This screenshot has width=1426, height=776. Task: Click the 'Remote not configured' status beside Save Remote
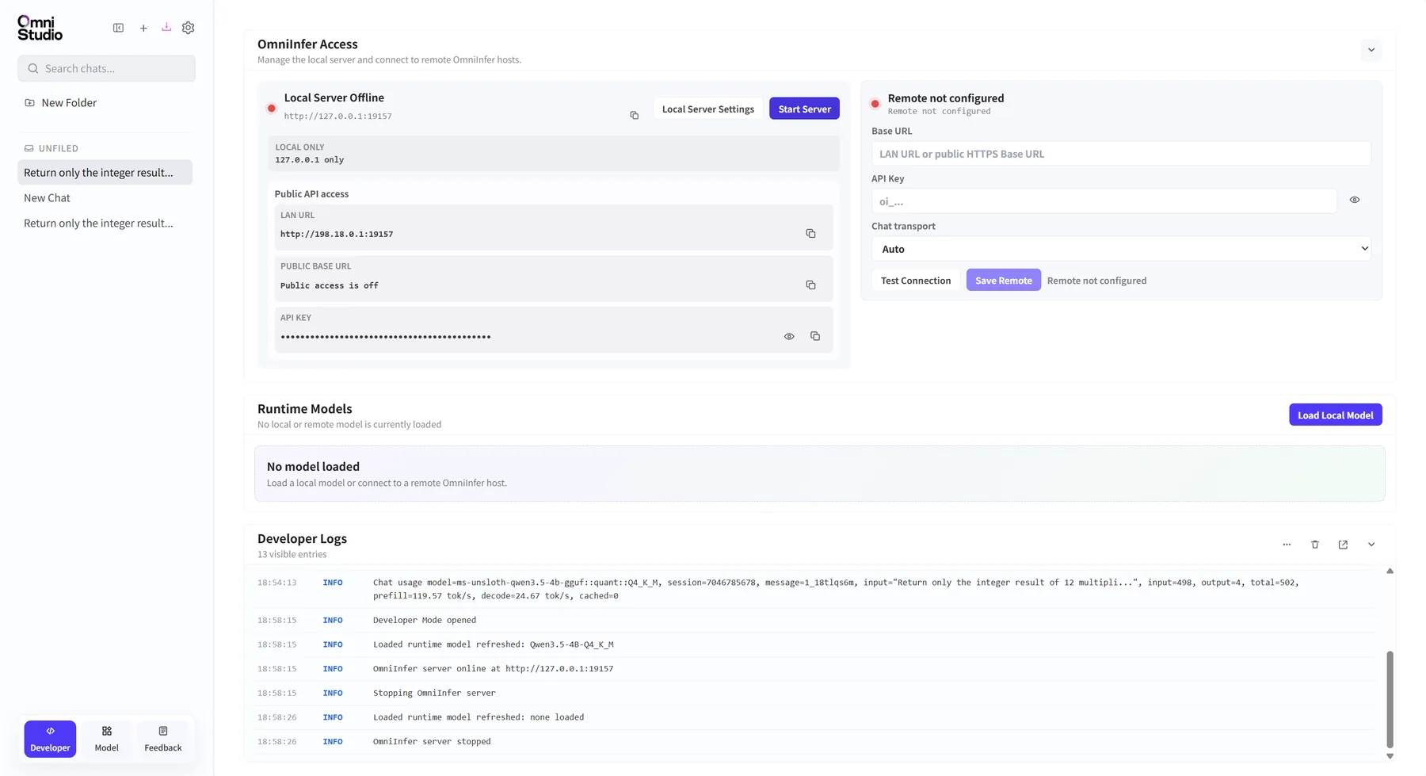[1096, 281]
